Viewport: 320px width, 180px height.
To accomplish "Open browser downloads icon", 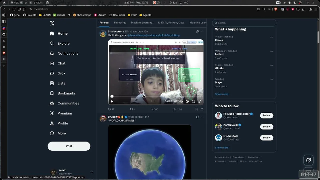I will (303, 9).
